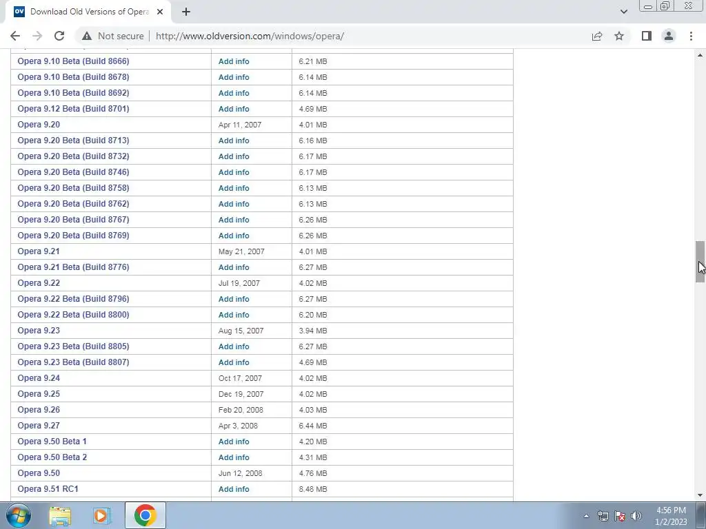
Task: Click the Show desktop button
Action: [700, 515]
